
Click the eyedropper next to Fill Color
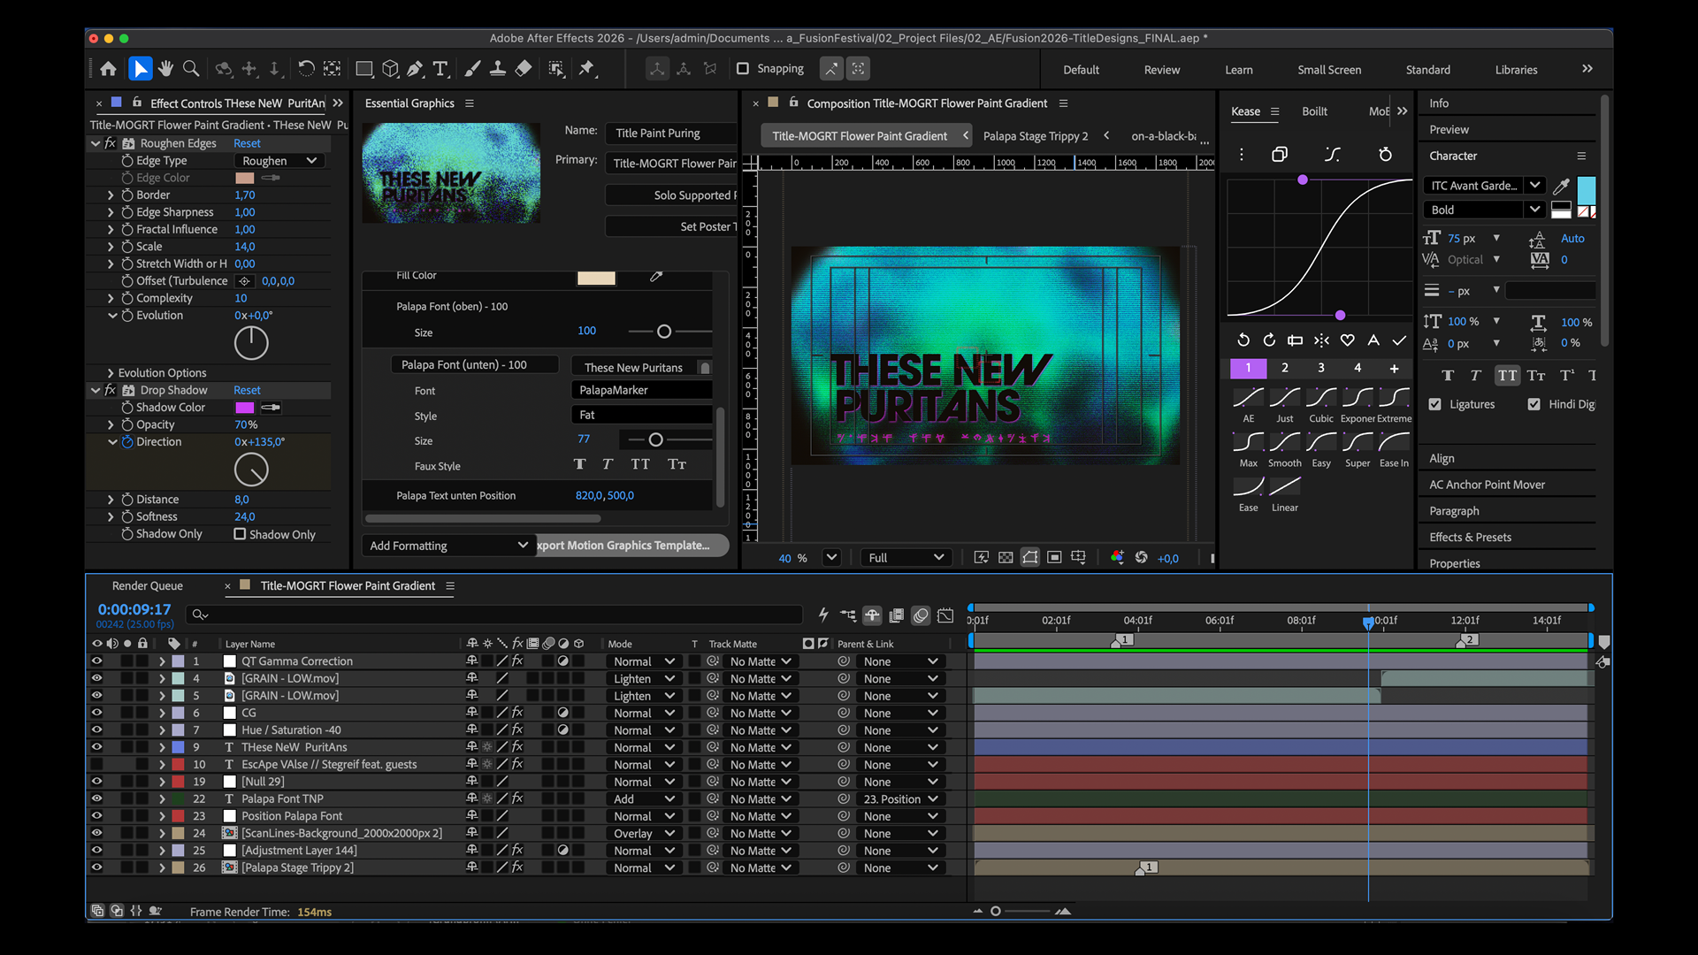click(x=656, y=277)
